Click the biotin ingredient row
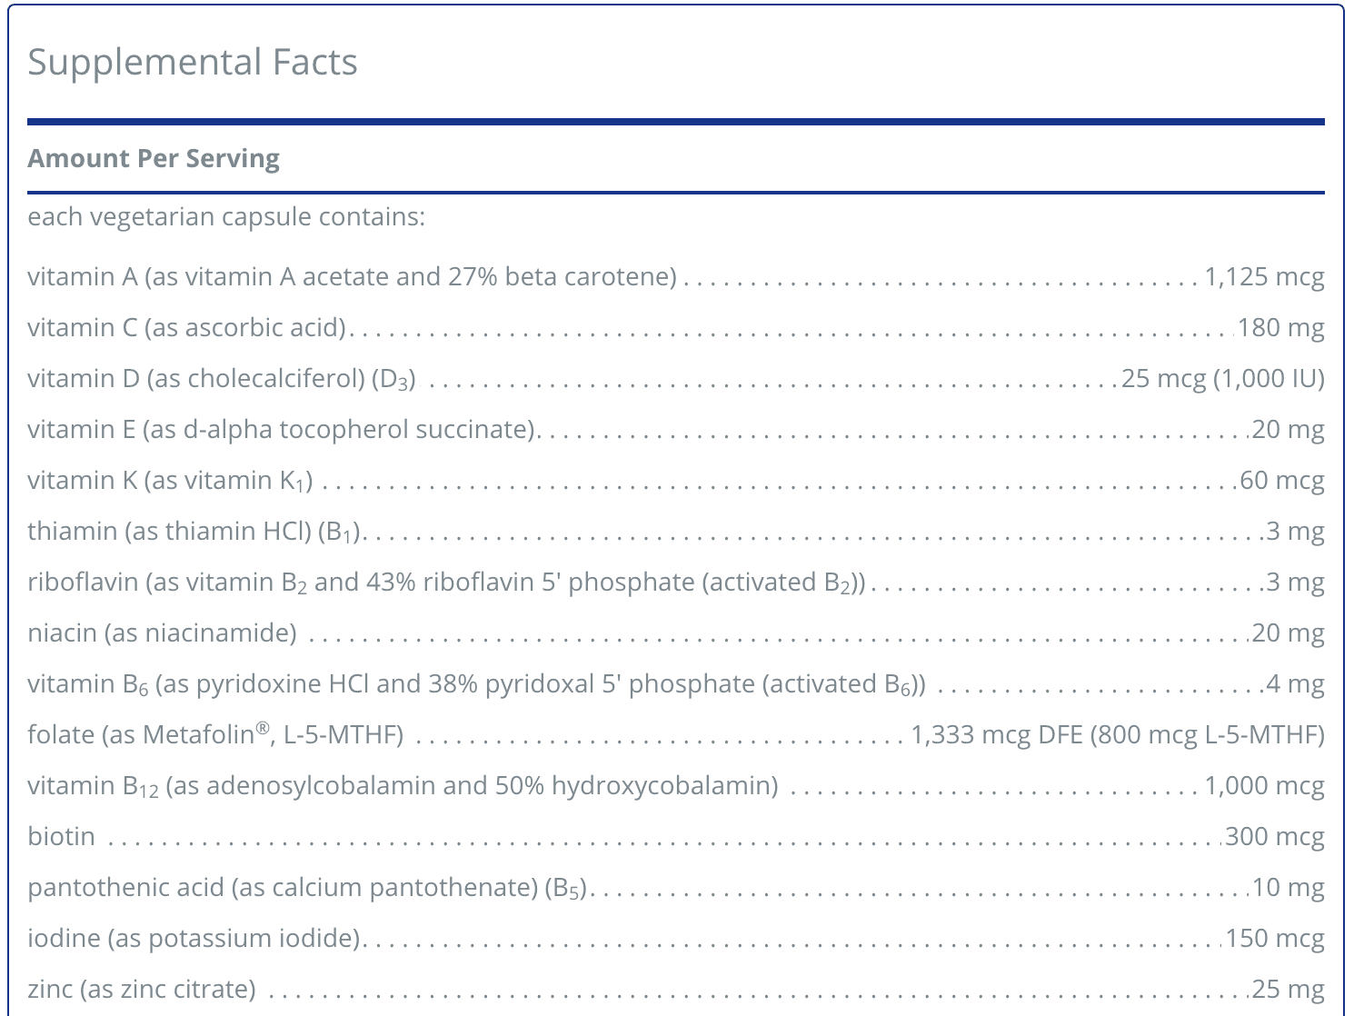Viewport: 1354px width, 1016px height. (x=676, y=836)
